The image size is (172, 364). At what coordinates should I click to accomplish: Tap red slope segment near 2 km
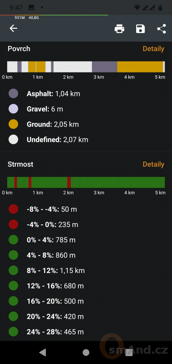click(69, 182)
